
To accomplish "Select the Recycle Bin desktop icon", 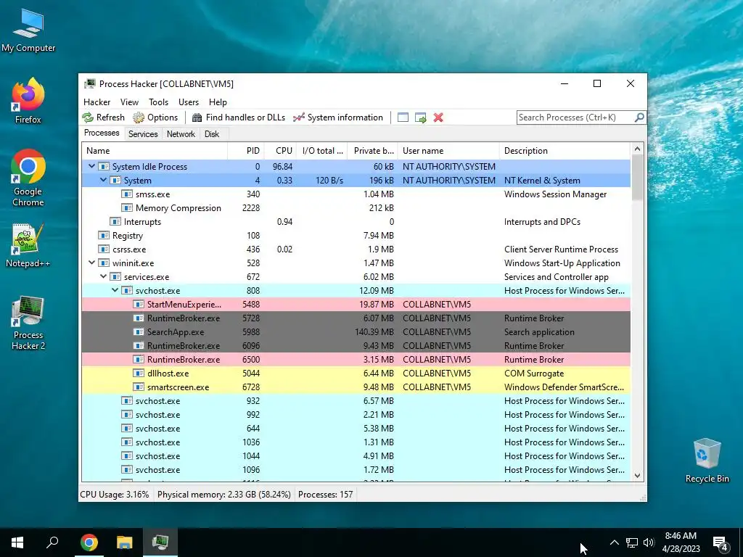I will [707, 461].
